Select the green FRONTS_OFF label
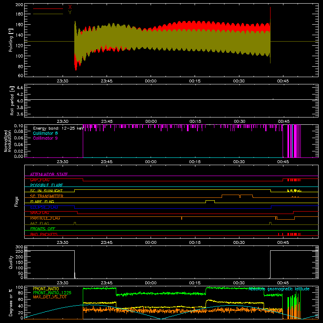Viewport: 323px width, 323px height. click(43, 229)
